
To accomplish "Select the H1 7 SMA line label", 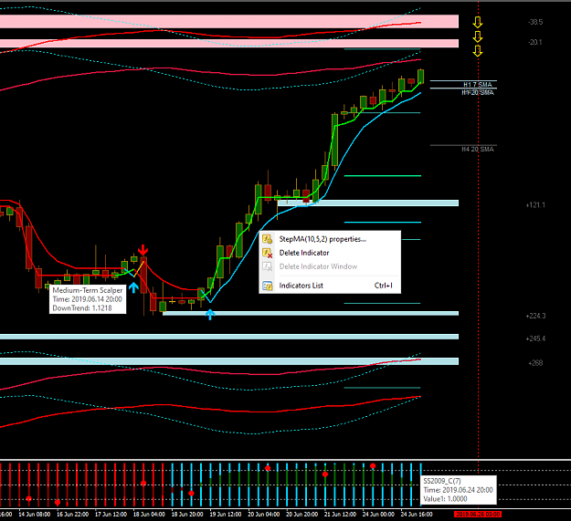I will tap(477, 84).
